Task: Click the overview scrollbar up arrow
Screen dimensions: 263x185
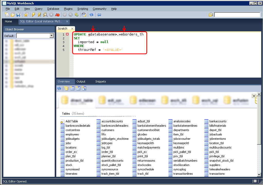Action: [259, 94]
